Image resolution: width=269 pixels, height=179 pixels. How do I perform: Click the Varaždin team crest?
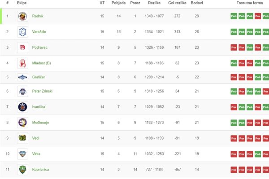[x=23, y=32]
